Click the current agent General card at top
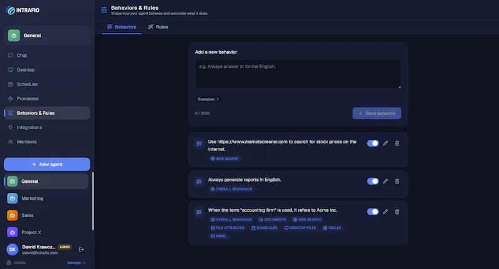The height and width of the screenshot is (269, 499). coord(47,36)
